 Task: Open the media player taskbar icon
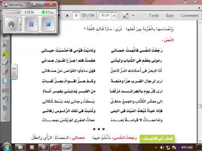click(x=32, y=147)
